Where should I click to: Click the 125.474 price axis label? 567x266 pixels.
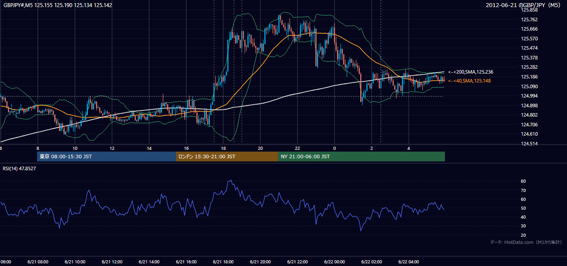[530, 48]
